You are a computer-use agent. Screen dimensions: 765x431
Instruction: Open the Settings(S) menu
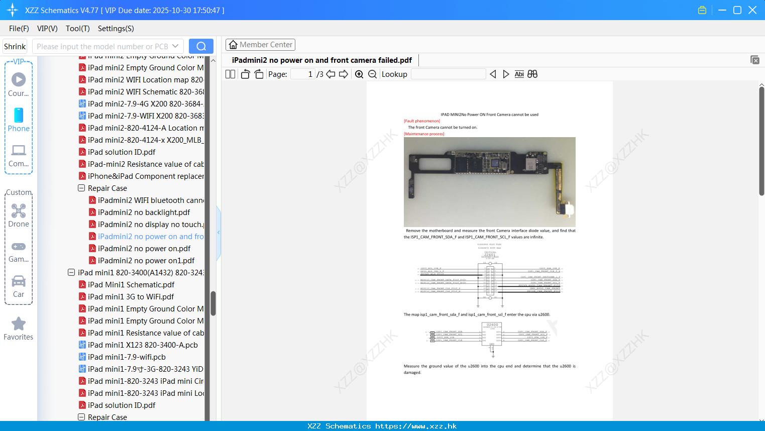point(116,29)
